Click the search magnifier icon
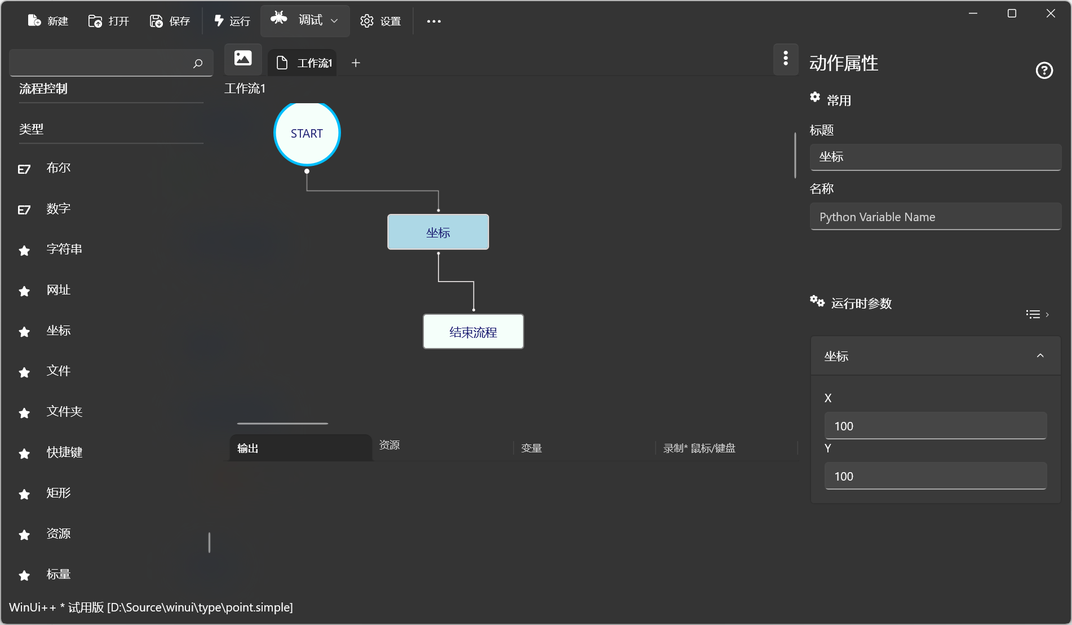 (197, 63)
